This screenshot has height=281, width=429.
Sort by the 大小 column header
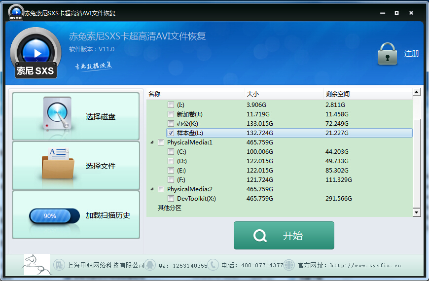[284, 94]
